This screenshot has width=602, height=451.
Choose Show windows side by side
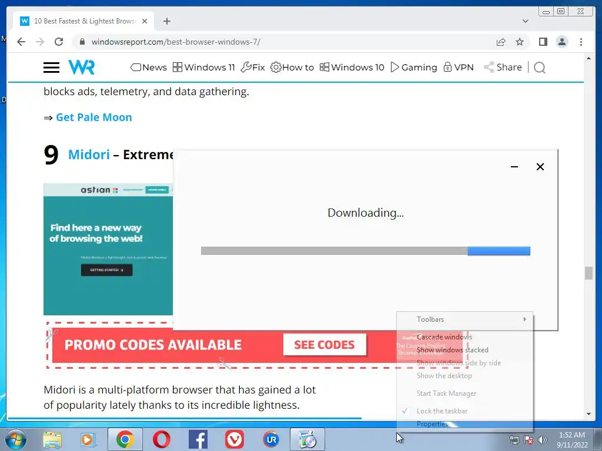pos(464,363)
